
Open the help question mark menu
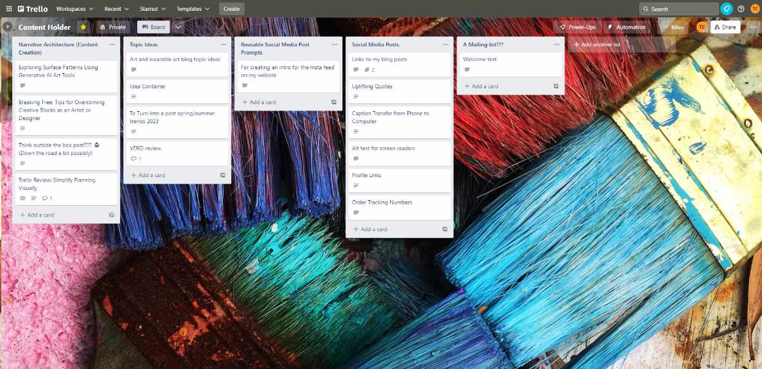pyautogui.click(x=741, y=8)
